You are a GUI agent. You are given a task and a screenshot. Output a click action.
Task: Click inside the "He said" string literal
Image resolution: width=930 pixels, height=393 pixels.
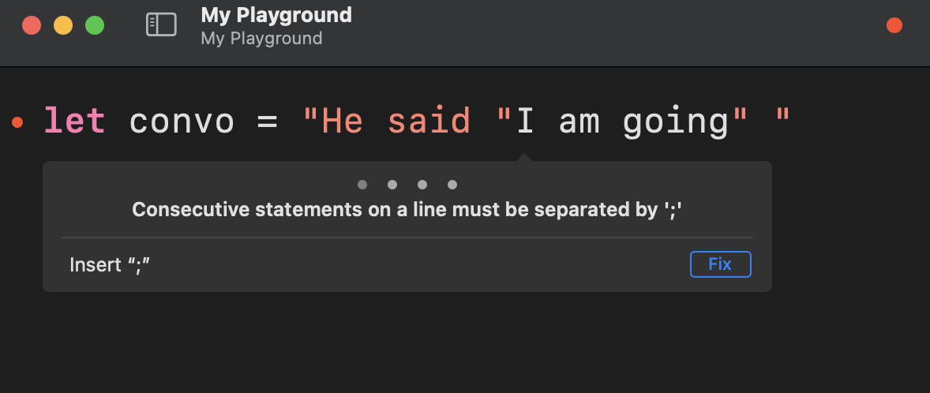[x=387, y=122]
